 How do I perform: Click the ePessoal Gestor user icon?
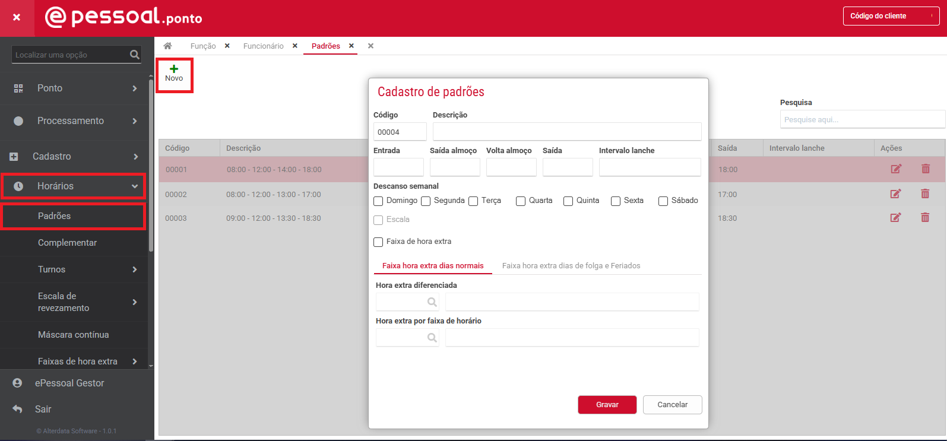tap(17, 383)
